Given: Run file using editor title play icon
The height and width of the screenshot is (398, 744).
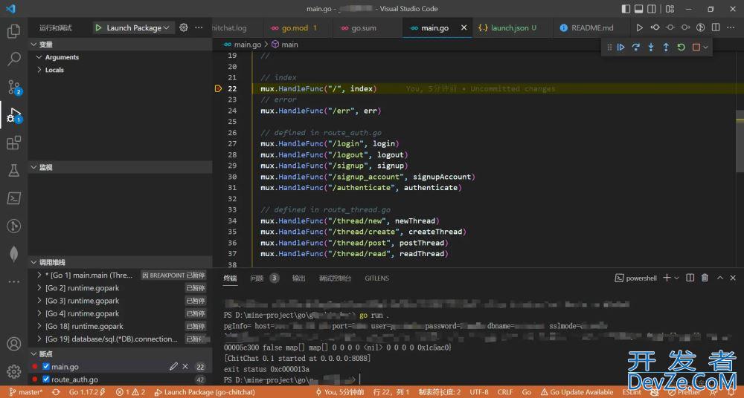Looking at the screenshot, I should [x=640, y=27].
